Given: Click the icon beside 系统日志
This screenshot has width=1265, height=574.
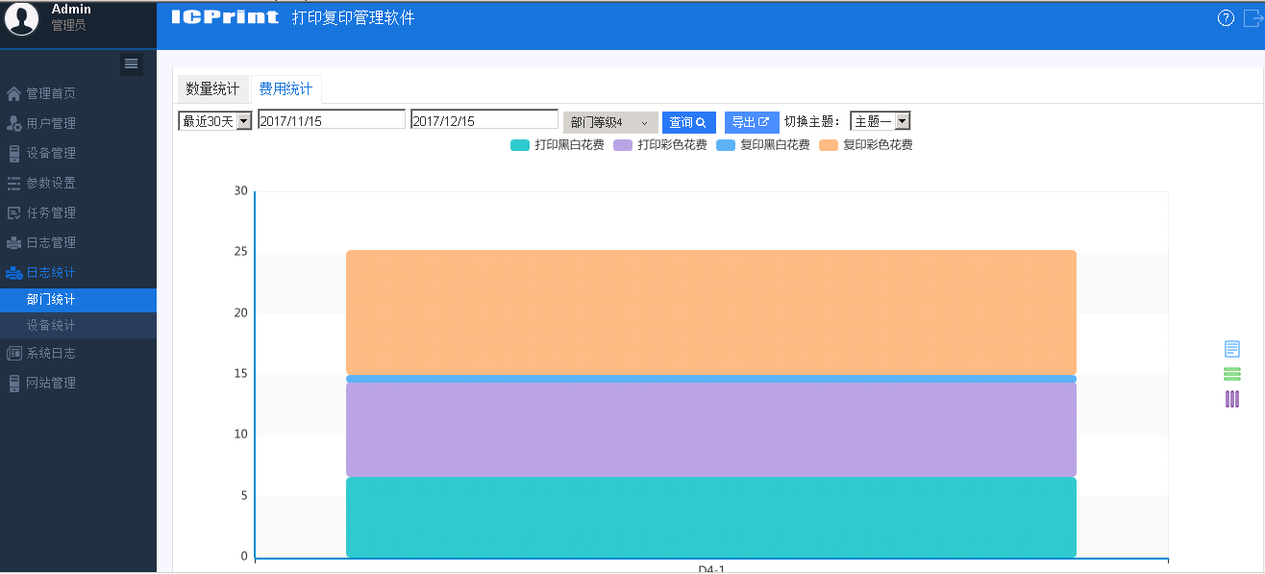Looking at the screenshot, I should [13, 353].
